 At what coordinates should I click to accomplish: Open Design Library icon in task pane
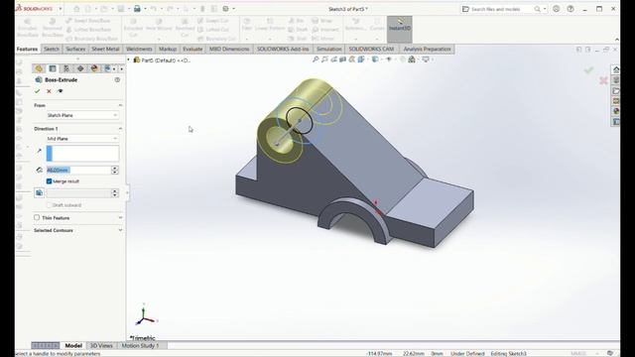[615, 80]
